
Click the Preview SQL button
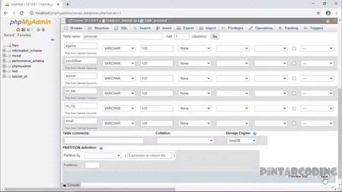click(x=298, y=177)
